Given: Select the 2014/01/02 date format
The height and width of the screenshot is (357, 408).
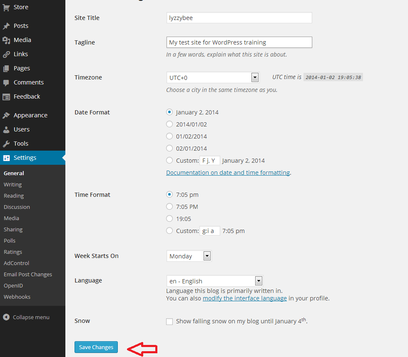Looking at the screenshot, I should (x=169, y=124).
